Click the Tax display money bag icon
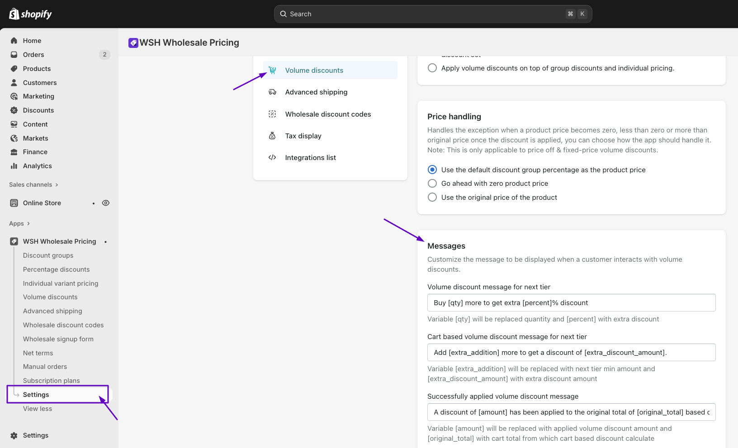738x448 pixels. coord(272,136)
